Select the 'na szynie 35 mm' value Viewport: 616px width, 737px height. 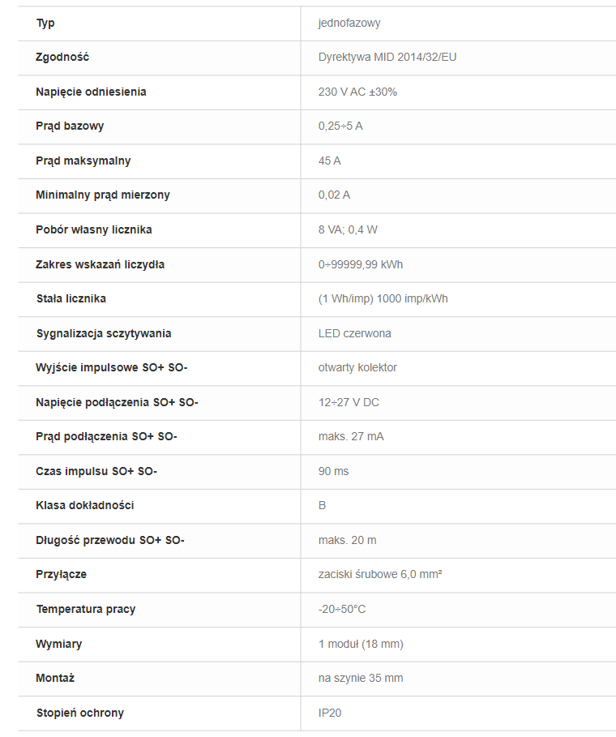(361, 679)
